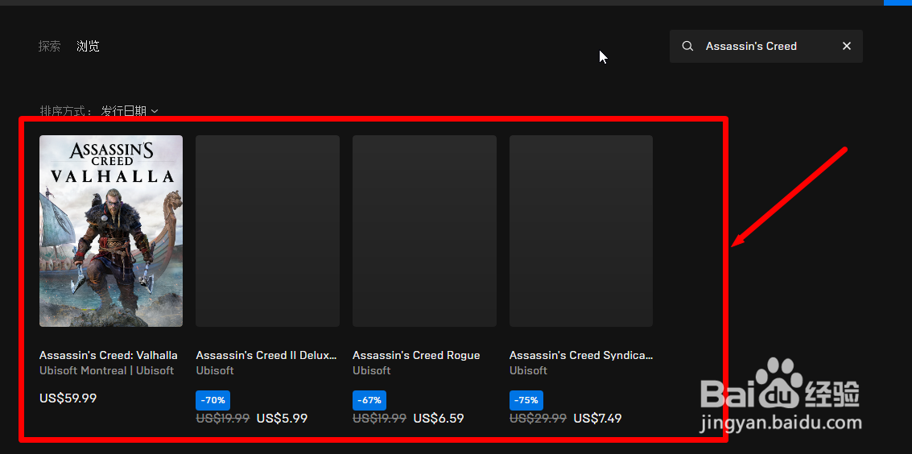This screenshot has width=912, height=454.
Task: Open the Assassin's Creed II Deluxe placeholder thumbnail
Action: [267, 231]
